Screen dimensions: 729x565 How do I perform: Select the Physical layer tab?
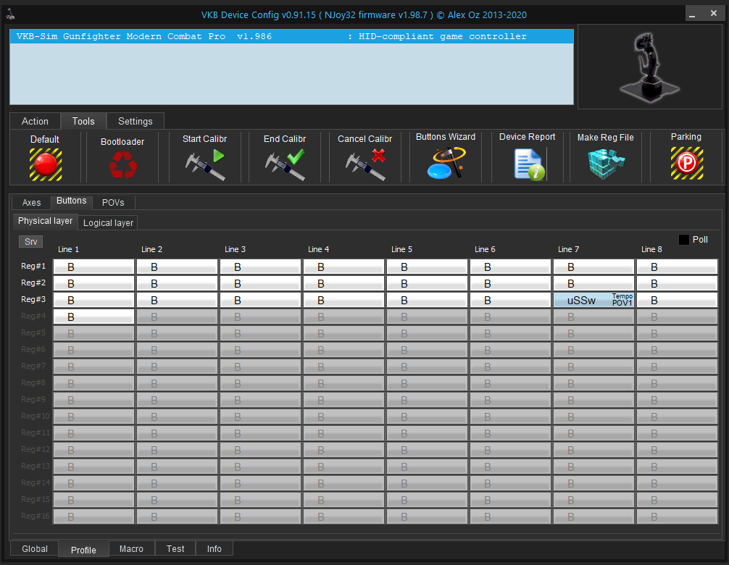pos(45,221)
